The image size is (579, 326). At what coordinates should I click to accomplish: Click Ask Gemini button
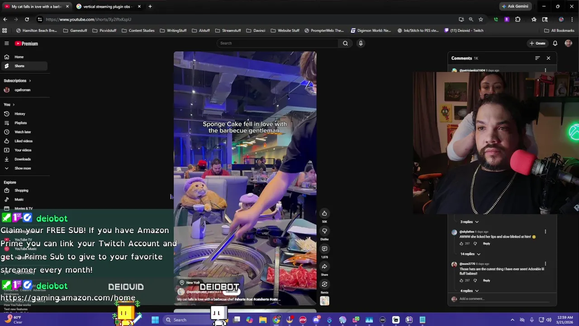[515, 6]
